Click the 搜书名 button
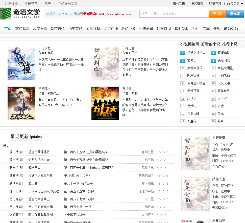245x223 pixels. [217, 14]
